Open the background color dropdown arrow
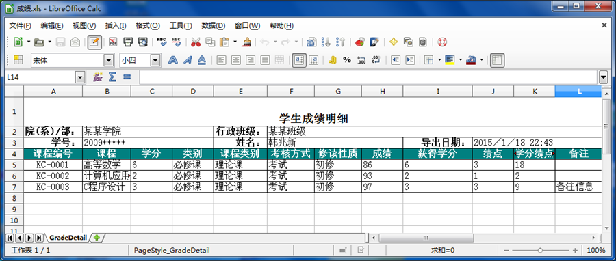This screenshot has height=261, width=616. click(x=460, y=60)
